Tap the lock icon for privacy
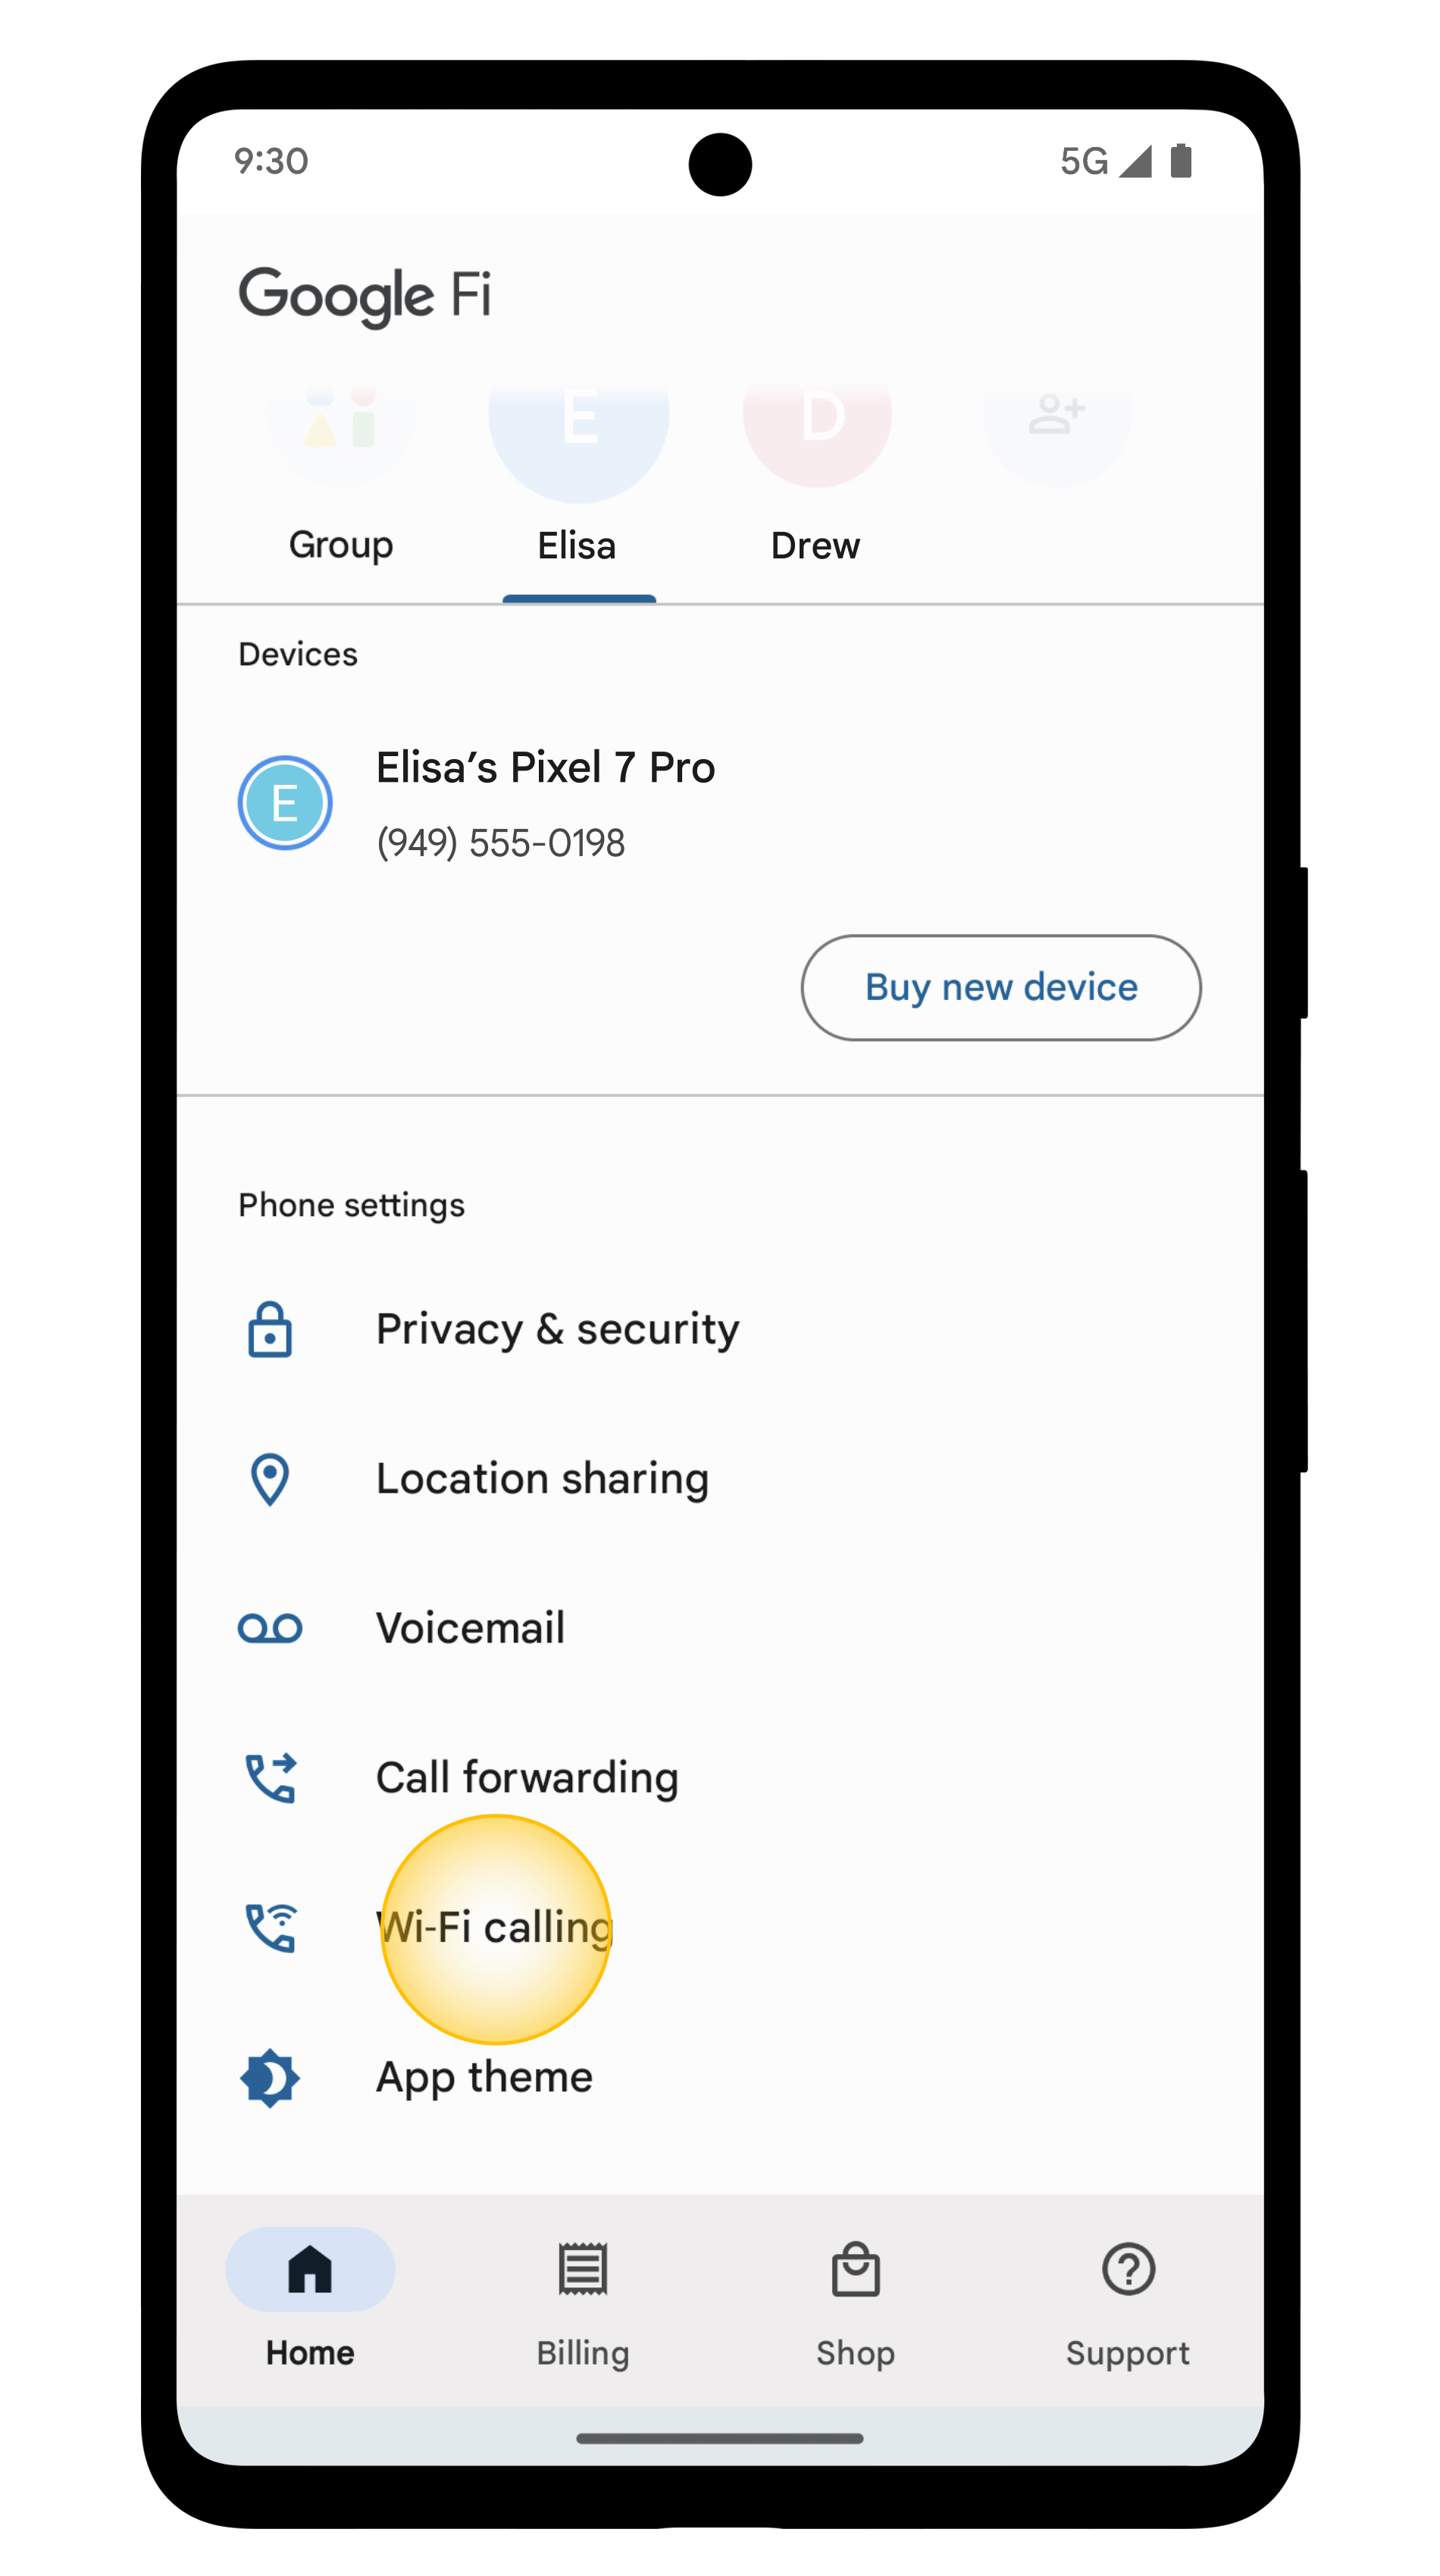The height and width of the screenshot is (2576, 1440). pyautogui.click(x=270, y=1330)
